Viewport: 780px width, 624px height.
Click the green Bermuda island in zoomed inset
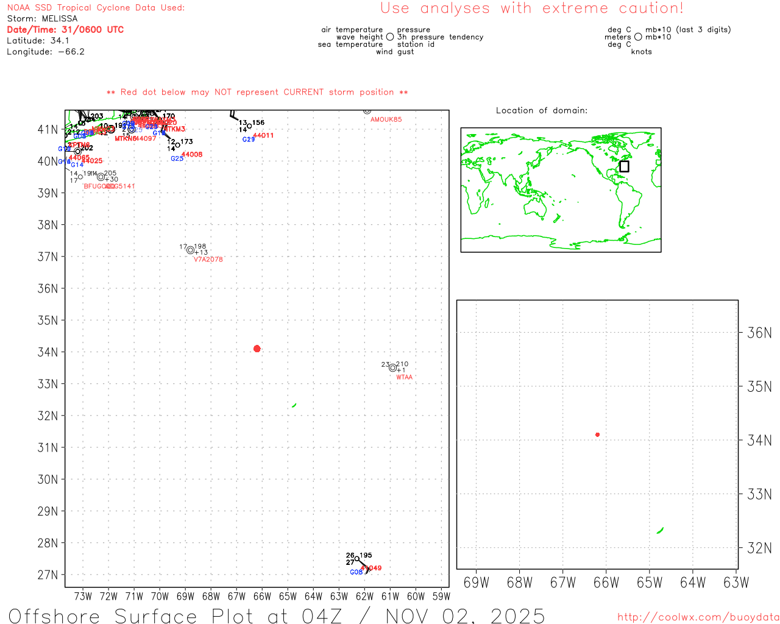(660, 531)
